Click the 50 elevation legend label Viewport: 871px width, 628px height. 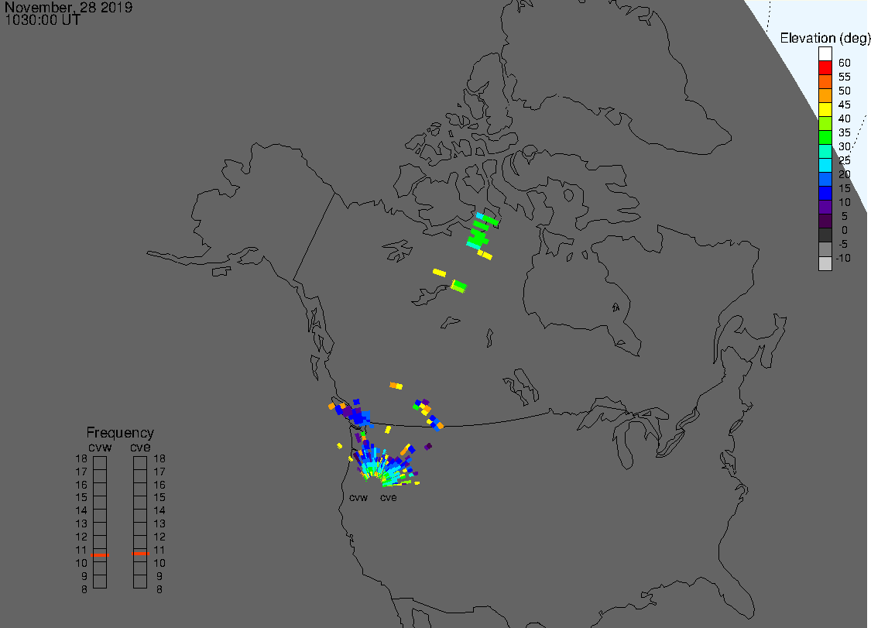tap(845, 91)
